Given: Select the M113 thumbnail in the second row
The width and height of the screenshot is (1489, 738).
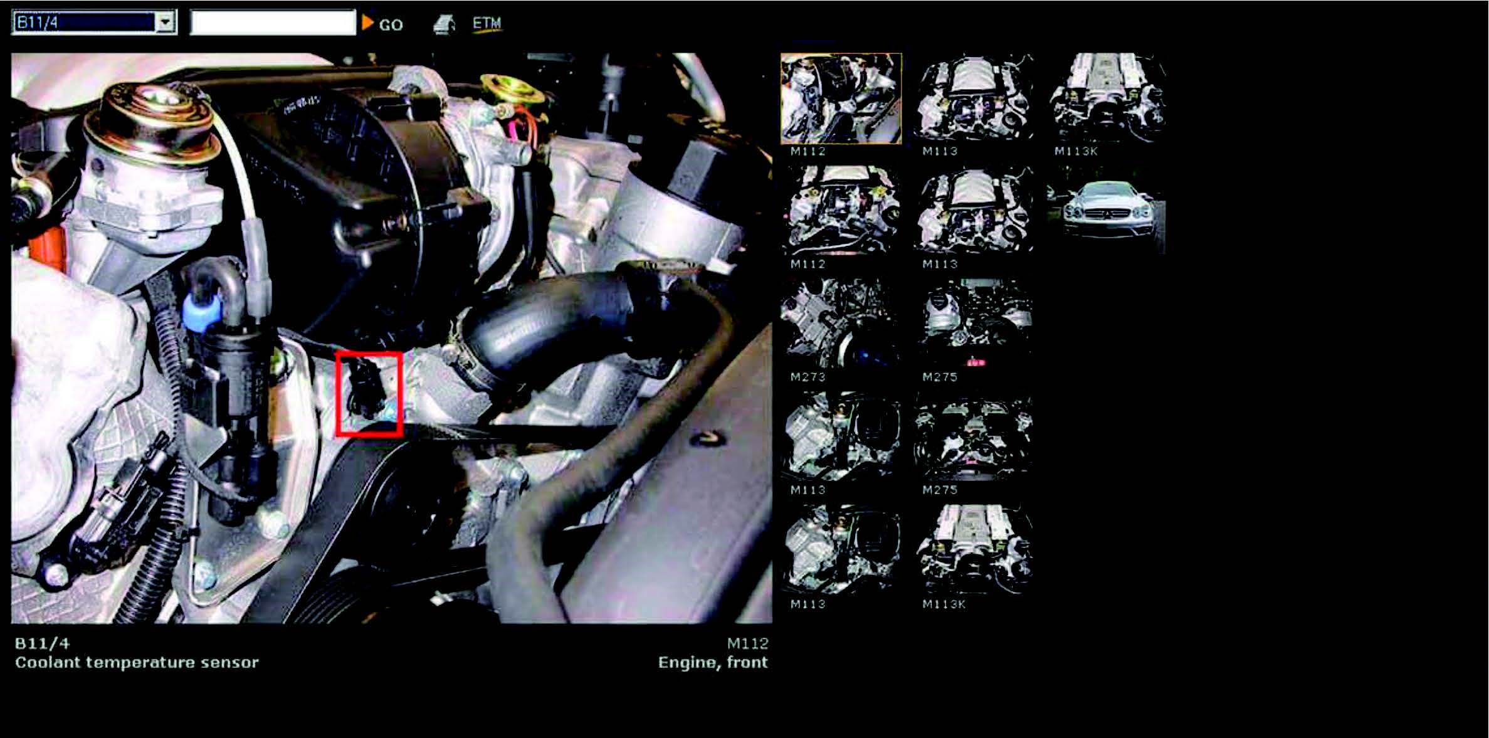Looking at the screenshot, I should pyautogui.click(x=974, y=210).
